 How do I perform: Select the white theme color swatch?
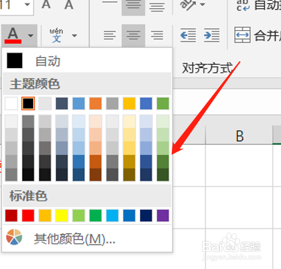tap(11, 103)
